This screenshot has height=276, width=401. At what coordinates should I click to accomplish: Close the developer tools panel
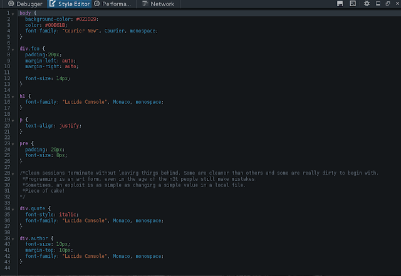click(398, 4)
